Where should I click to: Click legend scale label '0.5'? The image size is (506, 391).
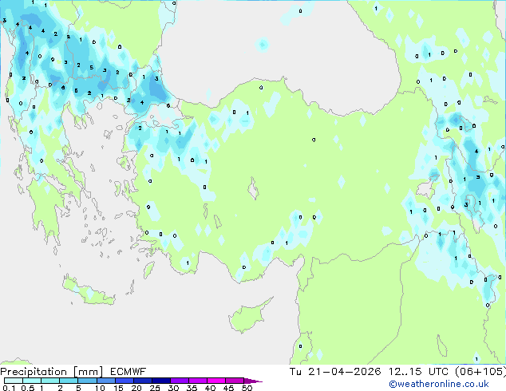pyautogui.click(x=27, y=388)
